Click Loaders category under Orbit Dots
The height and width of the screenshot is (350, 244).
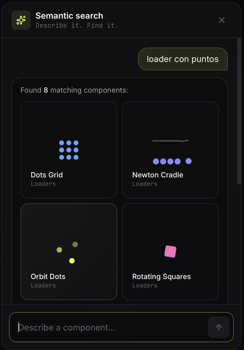click(43, 285)
